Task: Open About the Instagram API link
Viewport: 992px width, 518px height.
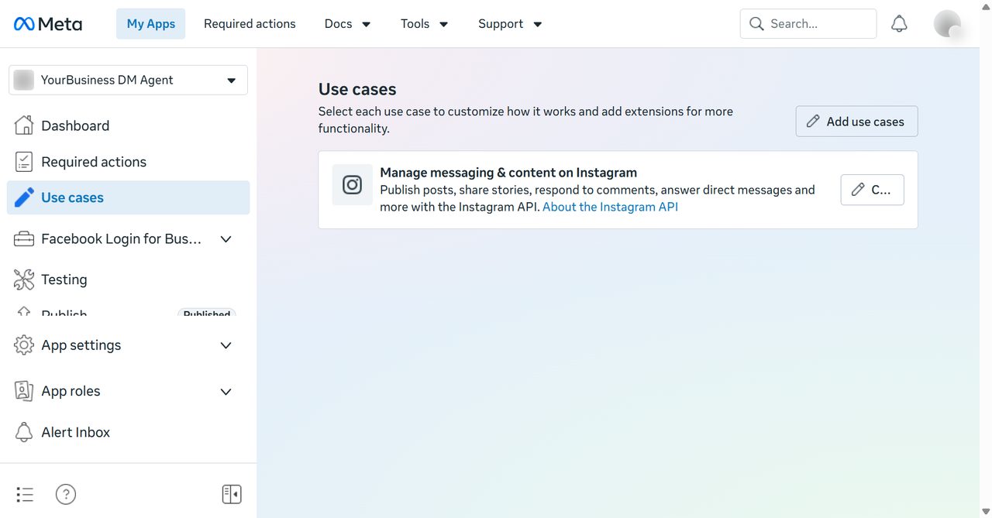Action: pos(610,207)
